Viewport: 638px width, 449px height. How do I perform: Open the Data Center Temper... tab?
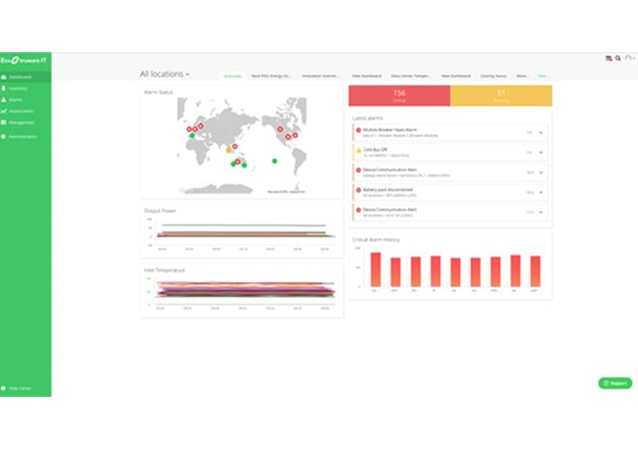411,76
